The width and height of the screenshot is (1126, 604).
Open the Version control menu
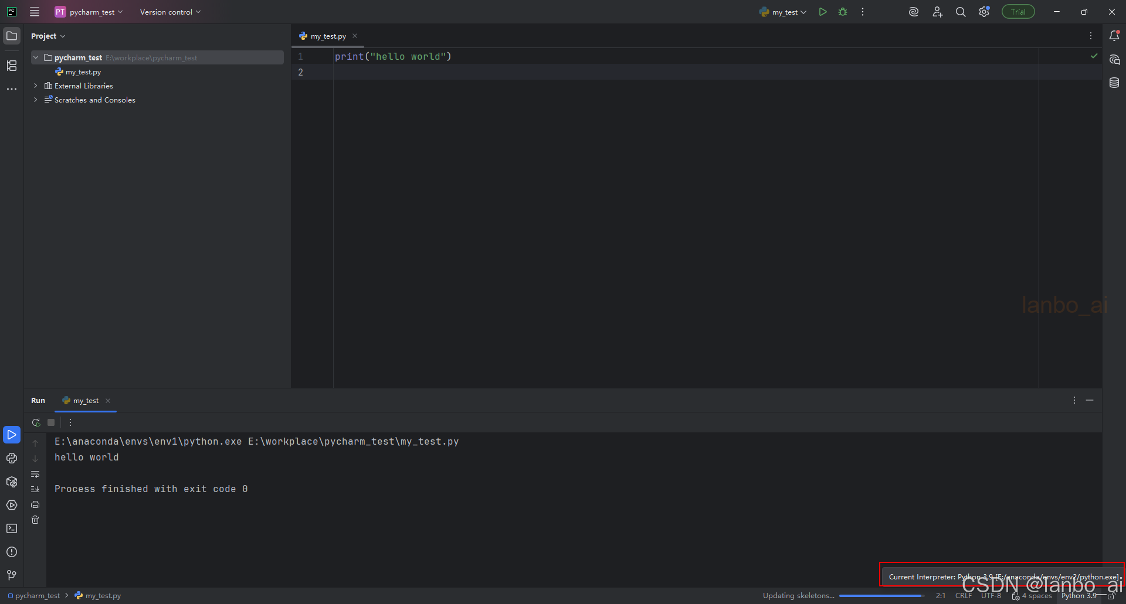tap(169, 11)
